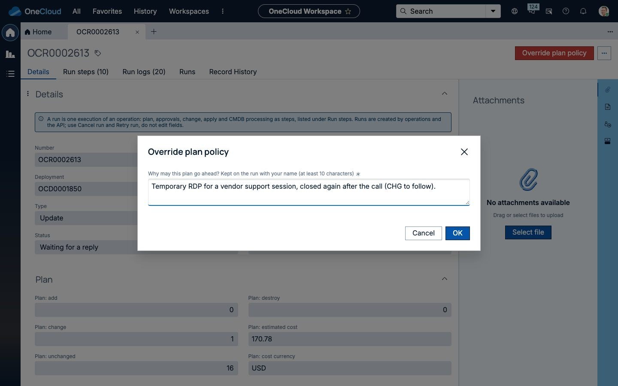Click the Select file button
Screen dimensions: 618x386
pos(528,232)
